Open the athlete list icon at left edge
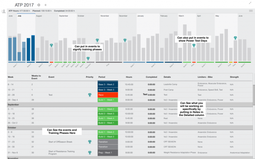The height and width of the screenshot is (159, 255). [4, 12]
